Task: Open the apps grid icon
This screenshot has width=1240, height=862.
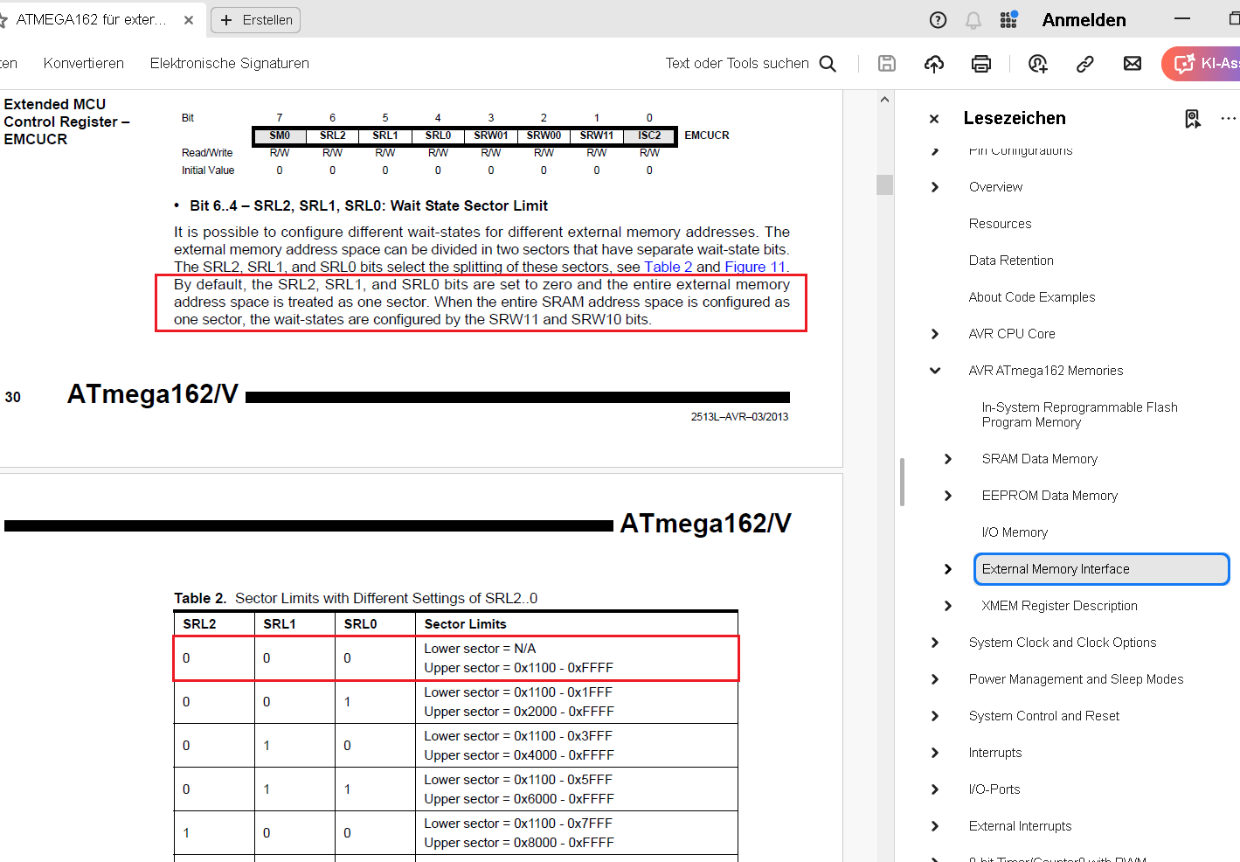Action: [1008, 19]
